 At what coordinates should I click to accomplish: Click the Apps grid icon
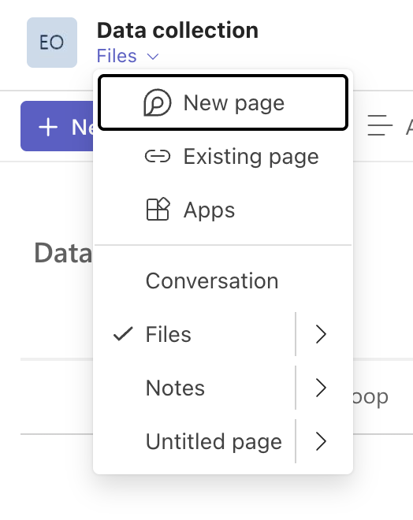pyautogui.click(x=158, y=209)
